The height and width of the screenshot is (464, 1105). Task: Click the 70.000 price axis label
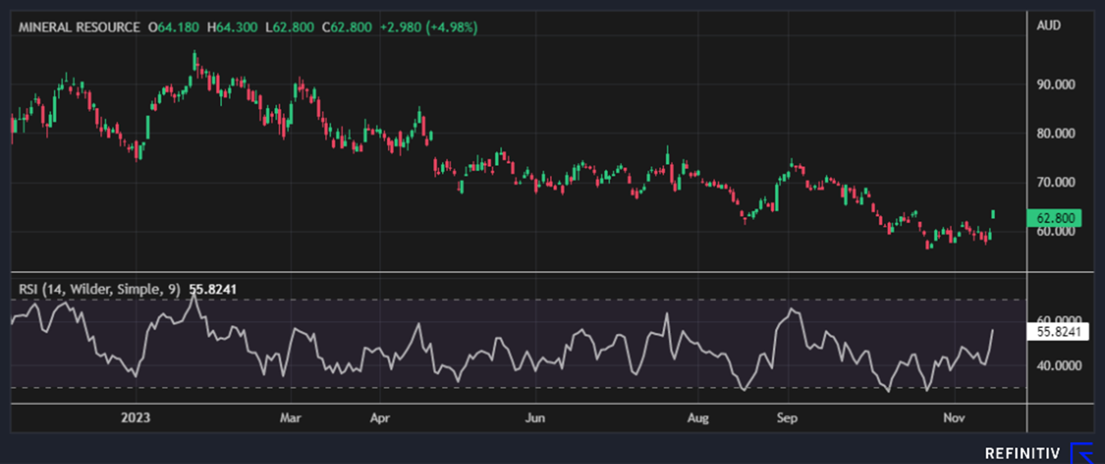[1054, 182]
